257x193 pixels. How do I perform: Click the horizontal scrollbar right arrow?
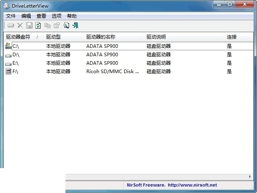point(250,177)
